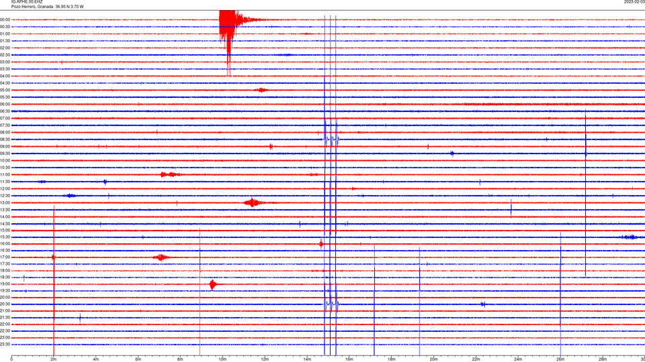Pick the 13:30 time label

5,210
